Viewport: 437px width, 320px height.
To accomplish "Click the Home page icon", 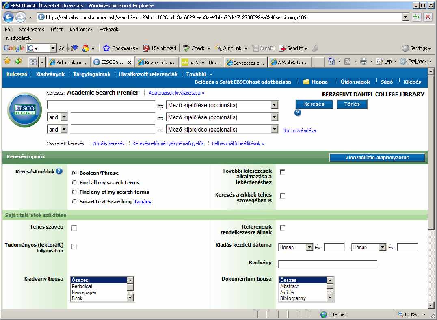I will tap(331, 61).
